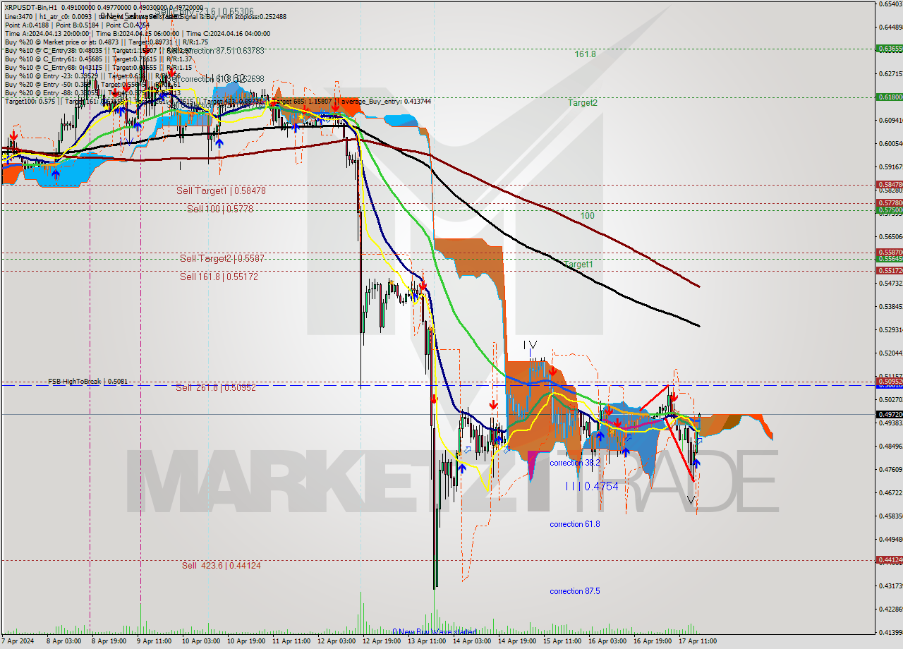Click the 0.54732 price axis value

click(890, 283)
